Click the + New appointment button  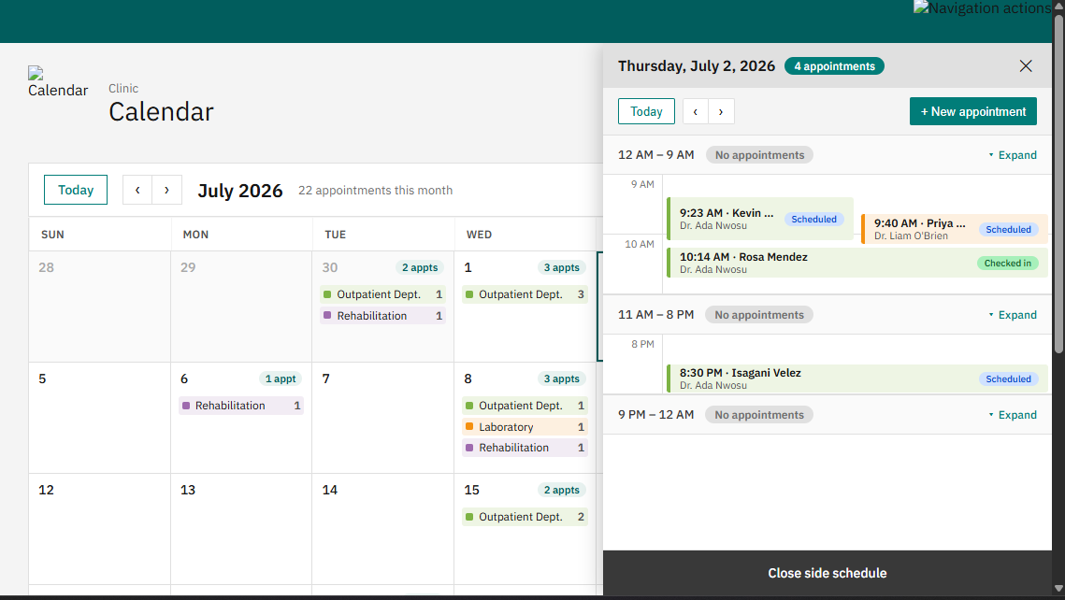[972, 111]
